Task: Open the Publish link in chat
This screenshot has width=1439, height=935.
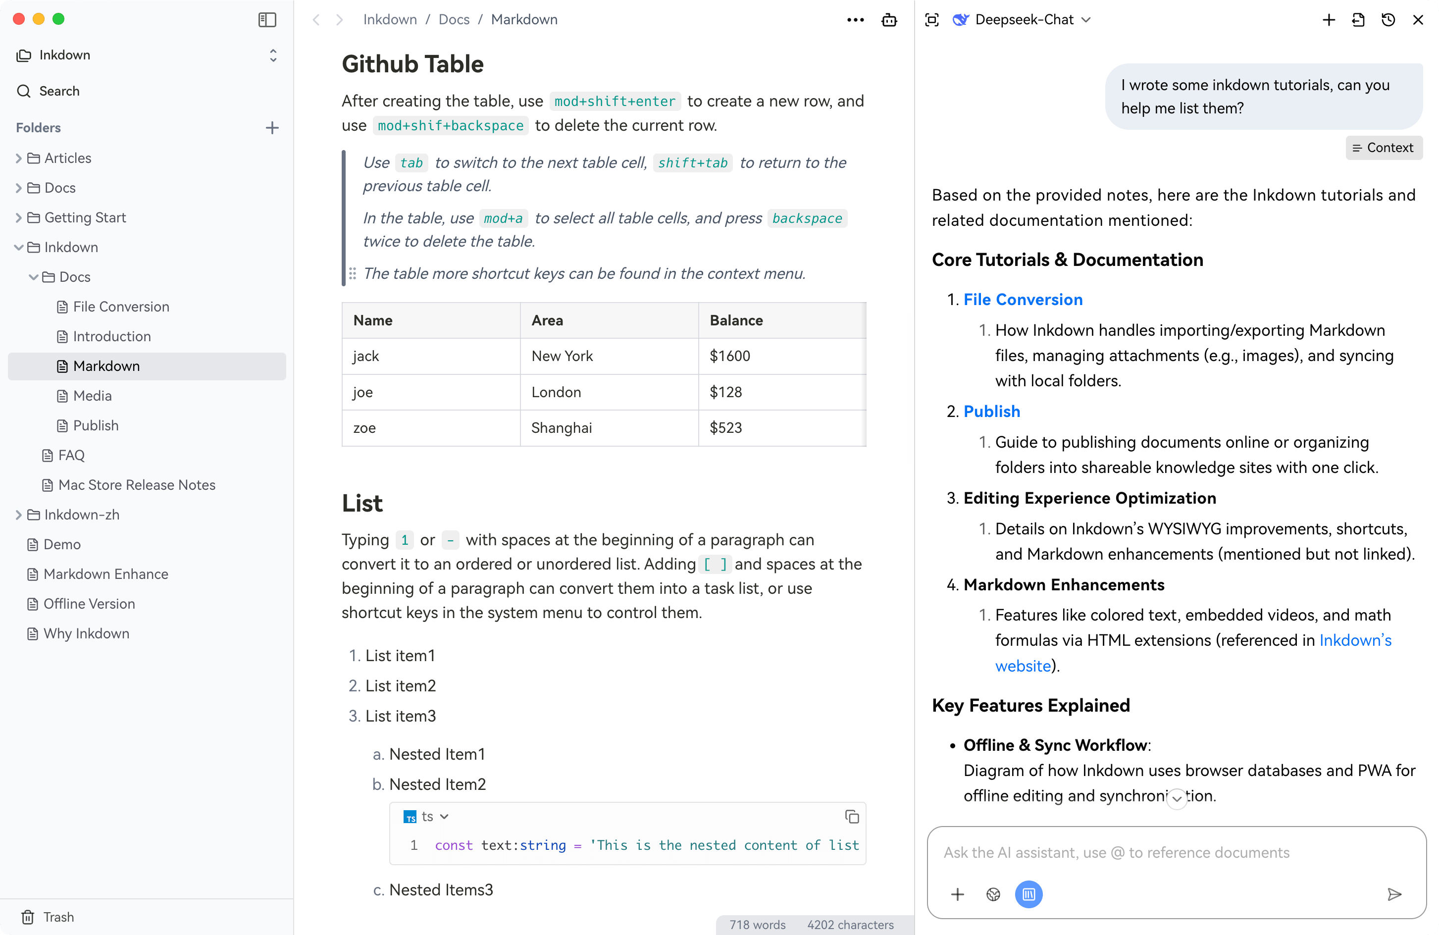Action: click(991, 411)
